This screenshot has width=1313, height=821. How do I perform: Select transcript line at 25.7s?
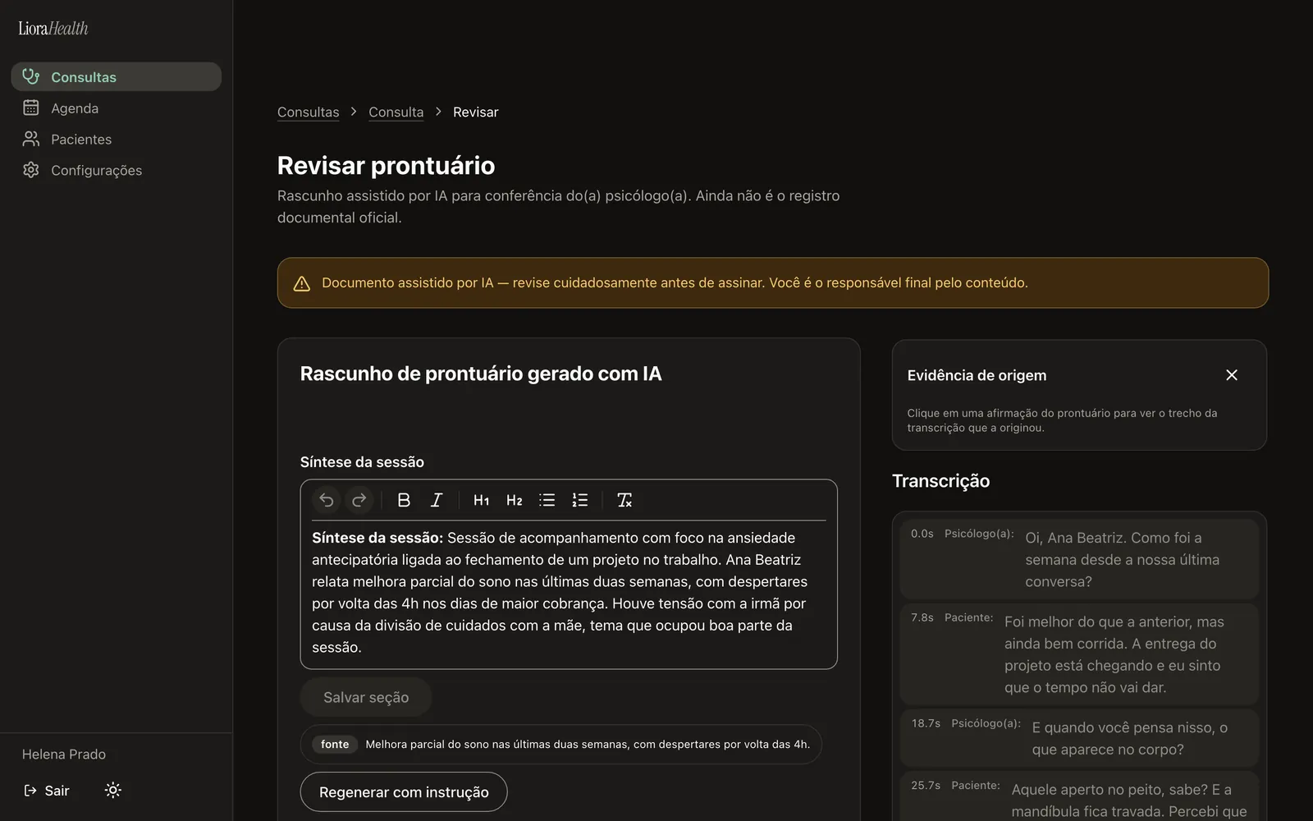point(1079,796)
